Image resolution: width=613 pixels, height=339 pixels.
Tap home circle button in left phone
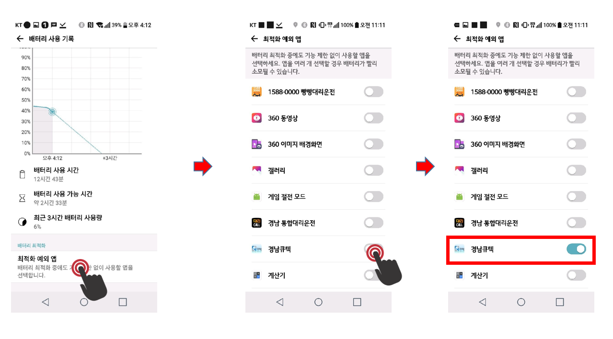pos(84,302)
